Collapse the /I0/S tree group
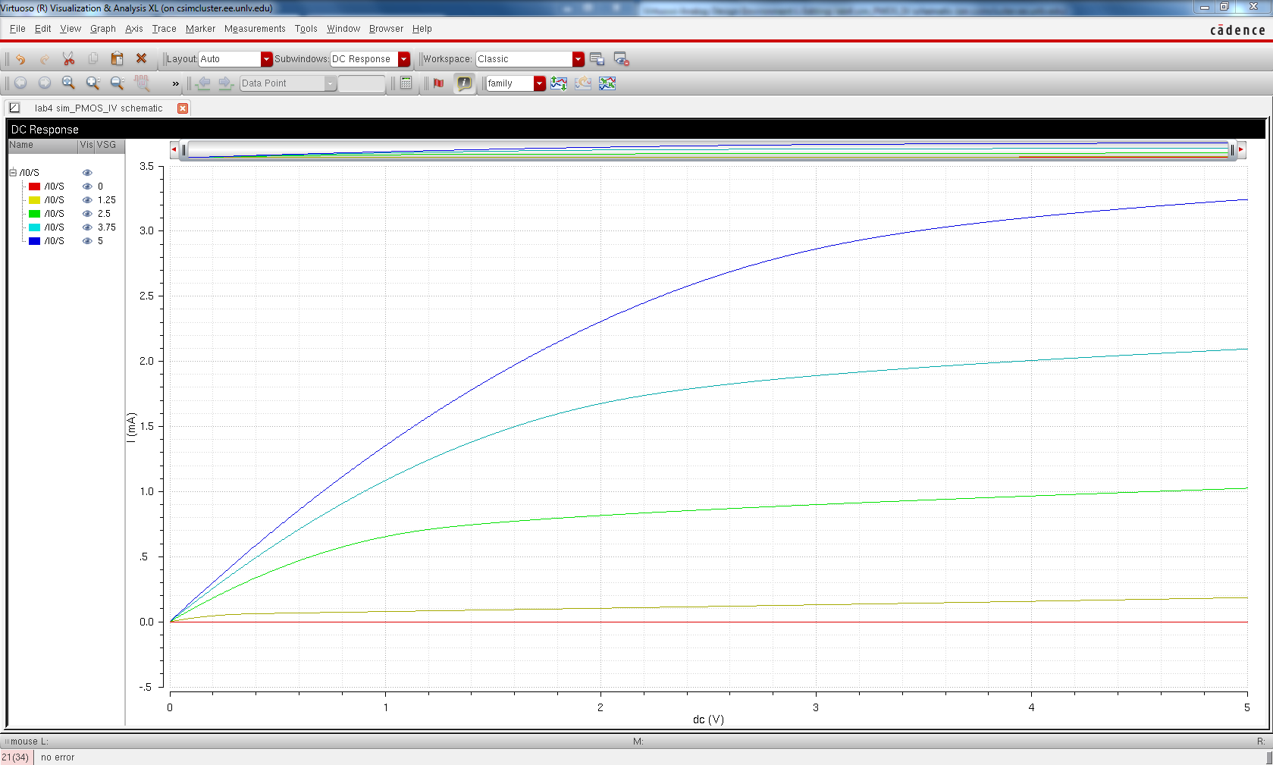This screenshot has height=765, width=1273. (x=13, y=173)
